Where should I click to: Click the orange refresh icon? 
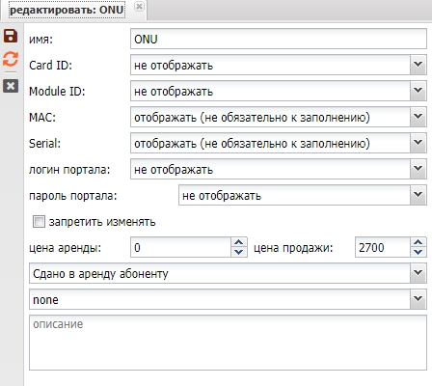(11, 59)
